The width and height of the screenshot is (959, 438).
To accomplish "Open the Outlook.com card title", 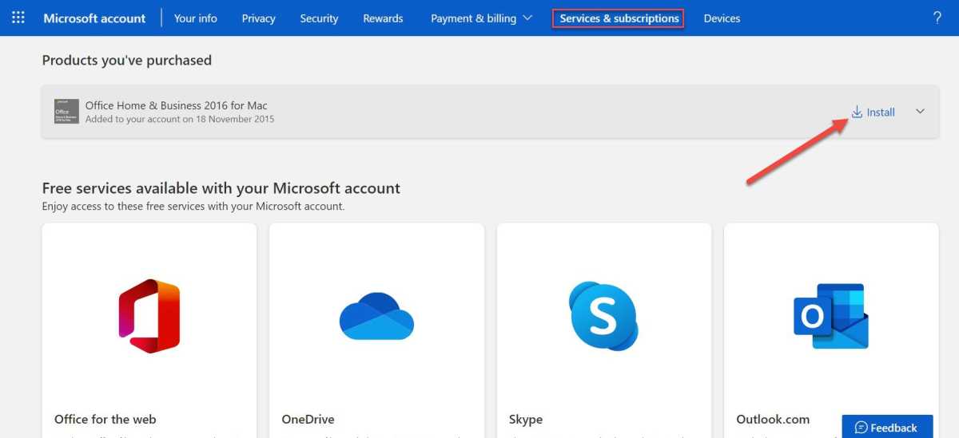I will point(773,420).
